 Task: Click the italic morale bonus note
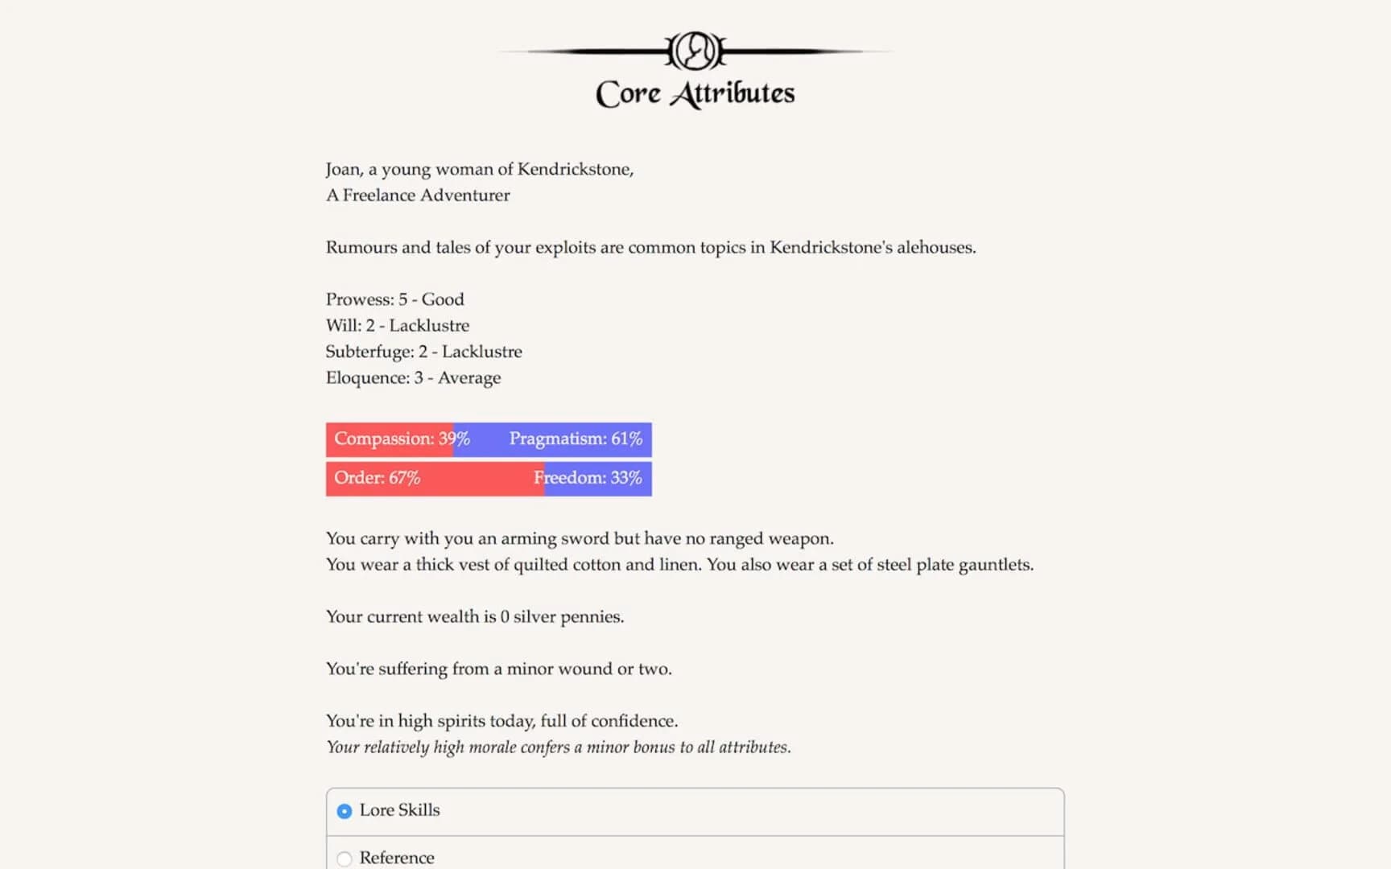pyautogui.click(x=558, y=748)
